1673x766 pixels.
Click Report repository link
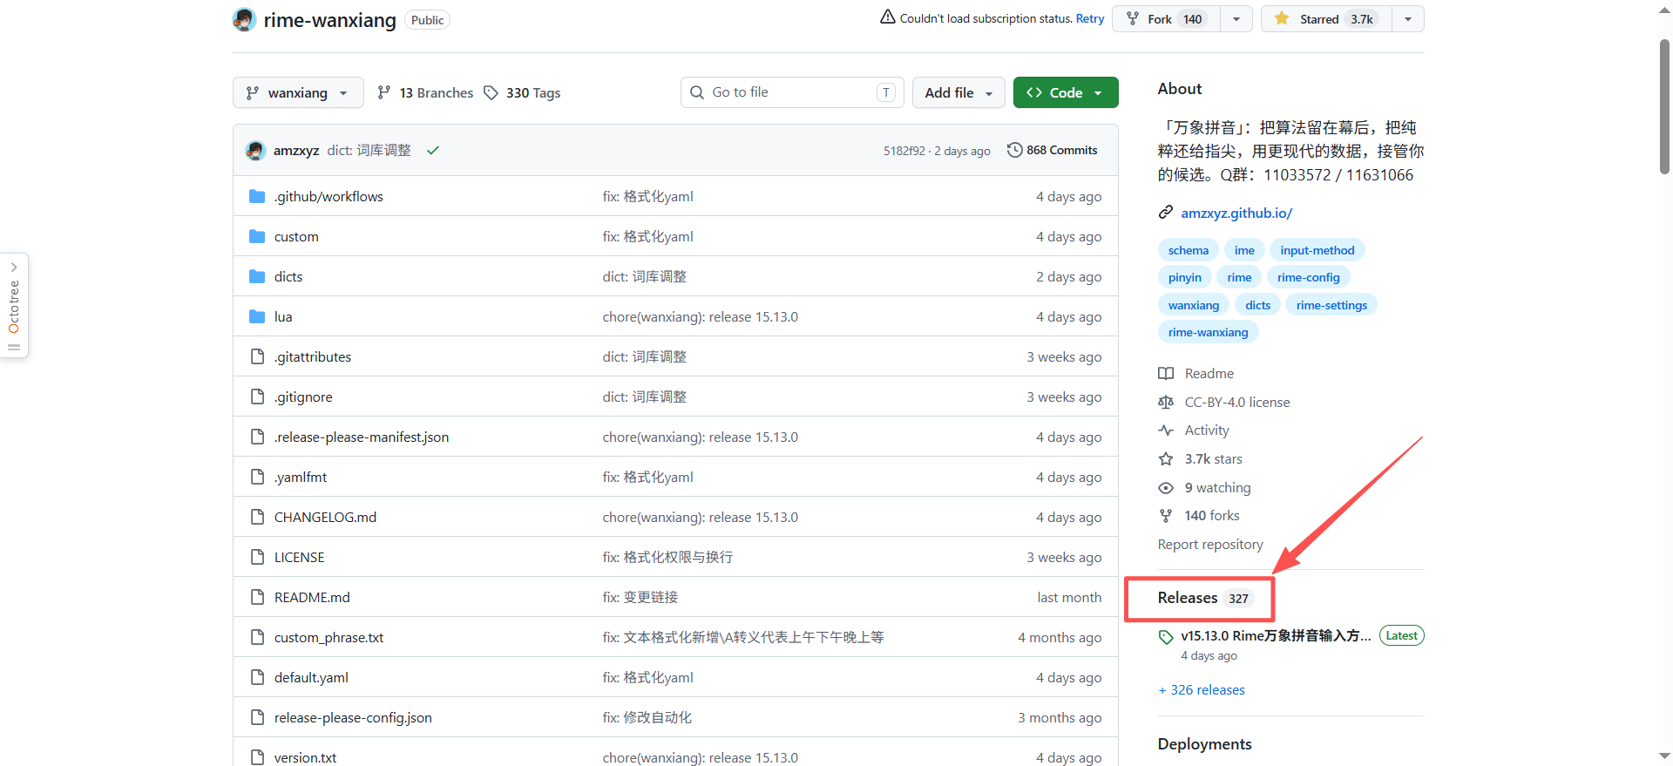point(1210,544)
